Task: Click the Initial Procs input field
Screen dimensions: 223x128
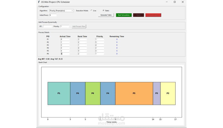Action: click(53, 15)
